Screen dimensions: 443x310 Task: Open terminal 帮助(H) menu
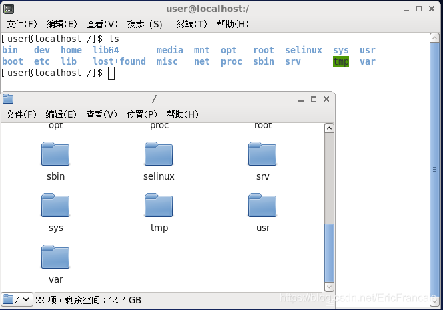point(232,24)
